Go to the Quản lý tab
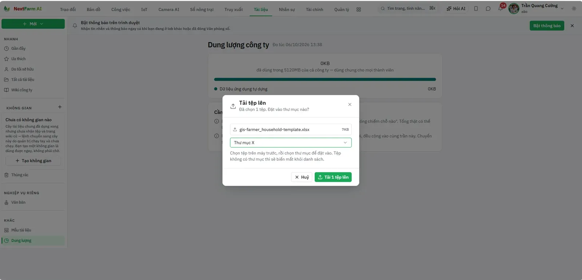This screenshot has width=582, height=280. click(x=342, y=9)
